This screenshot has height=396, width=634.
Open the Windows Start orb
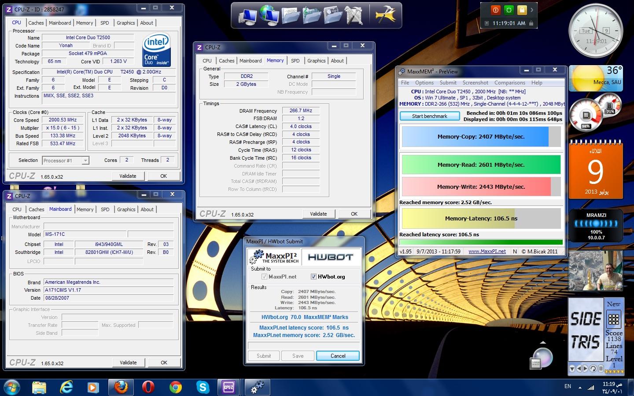pos(12,387)
